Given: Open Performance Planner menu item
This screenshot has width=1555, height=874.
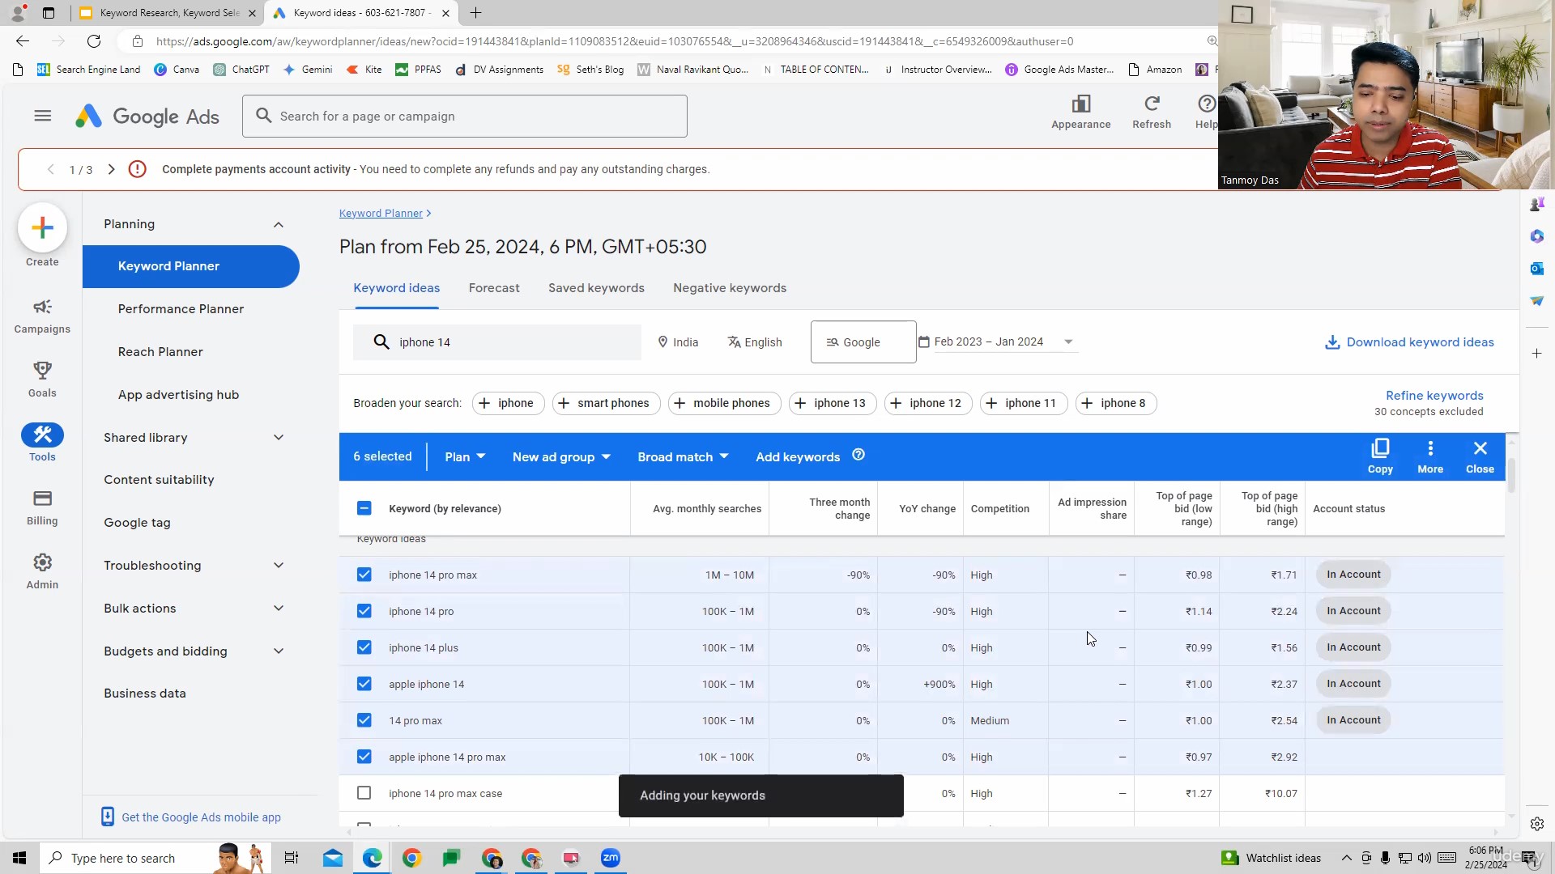Looking at the screenshot, I should (x=181, y=309).
